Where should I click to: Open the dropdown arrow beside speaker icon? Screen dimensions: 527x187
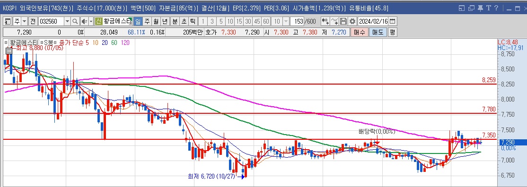pos(91,22)
